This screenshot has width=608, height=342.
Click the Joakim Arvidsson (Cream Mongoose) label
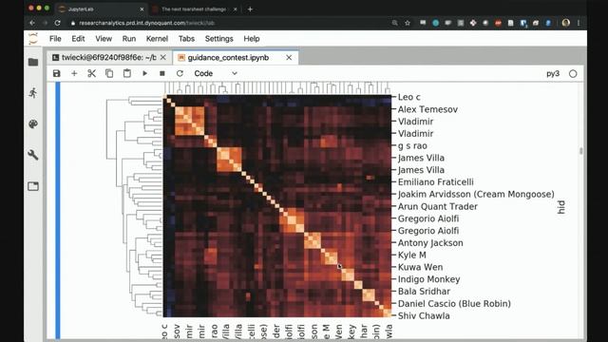(x=476, y=194)
